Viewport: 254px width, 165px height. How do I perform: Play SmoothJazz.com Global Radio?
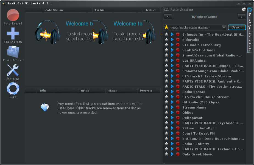coord(172,55)
